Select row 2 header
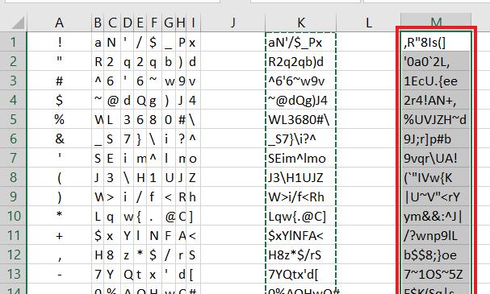Viewport: 490px width, 294px height. [14, 61]
